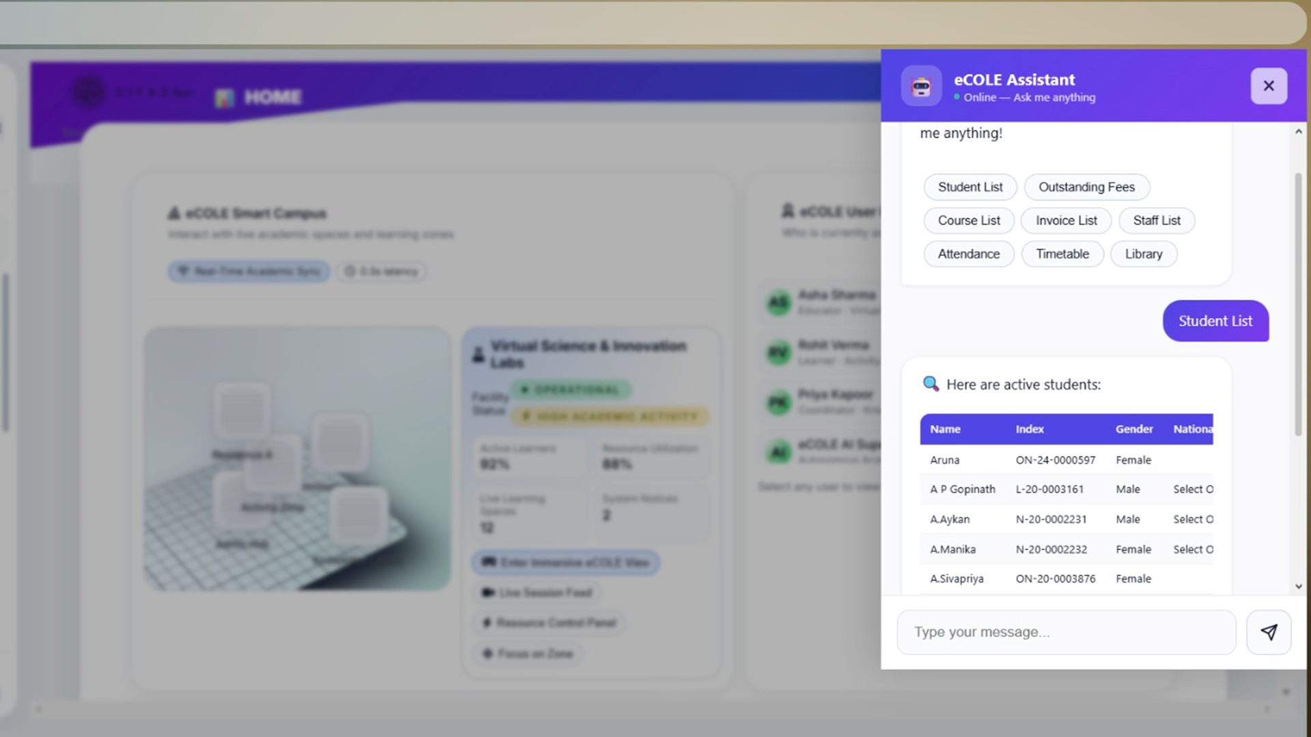Click the Outstanding Fees quick reply

(1086, 187)
